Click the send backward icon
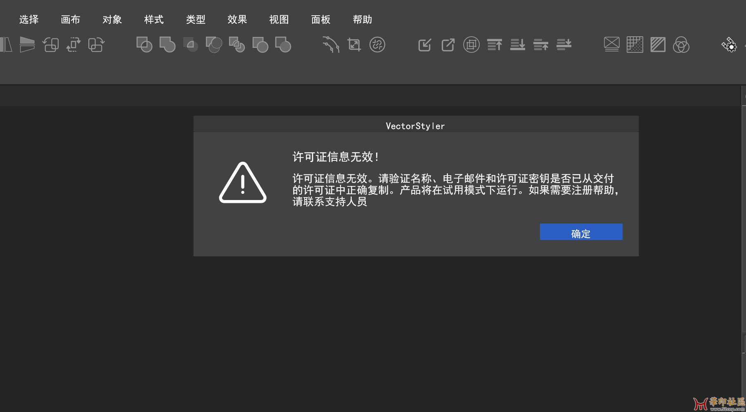 [x=564, y=45]
